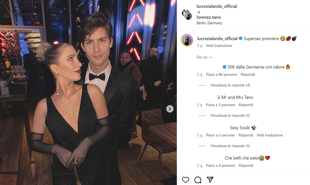Like the post with heart icon
This screenshot has height=185, width=310.
tap(185, 180)
